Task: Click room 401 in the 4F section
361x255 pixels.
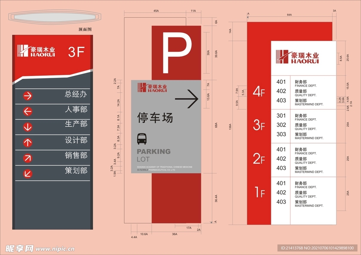Action: [x=281, y=82]
